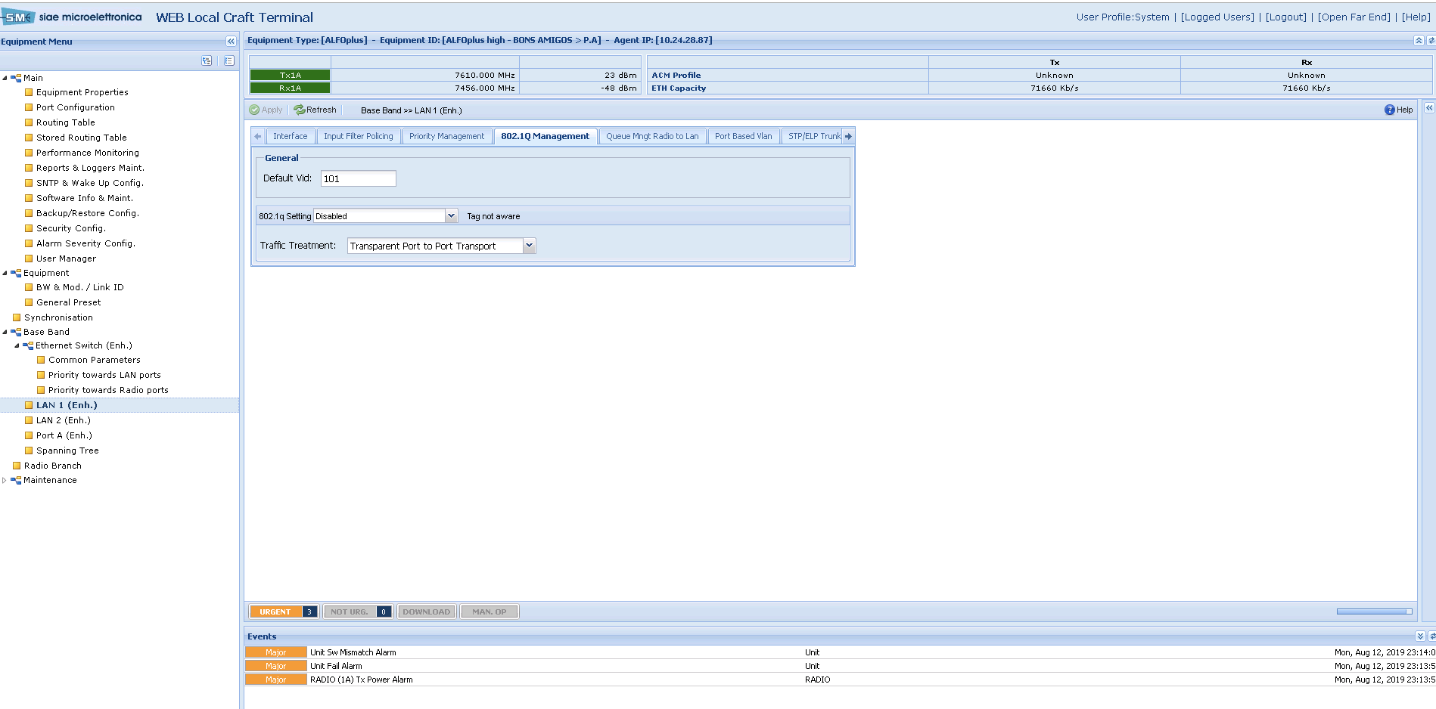Open Common Parameters item
1436x709 pixels.
click(95, 360)
